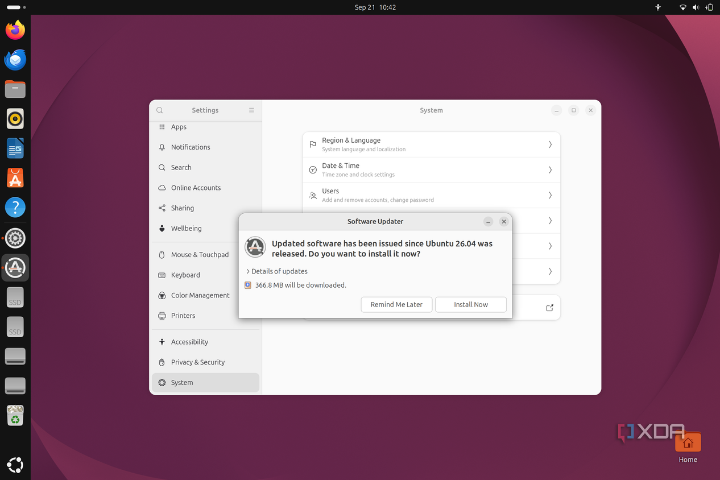720x480 pixels.
Task: Select Apps in Settings sidebar
Action: pyautogui.click(x=205, y=127)
